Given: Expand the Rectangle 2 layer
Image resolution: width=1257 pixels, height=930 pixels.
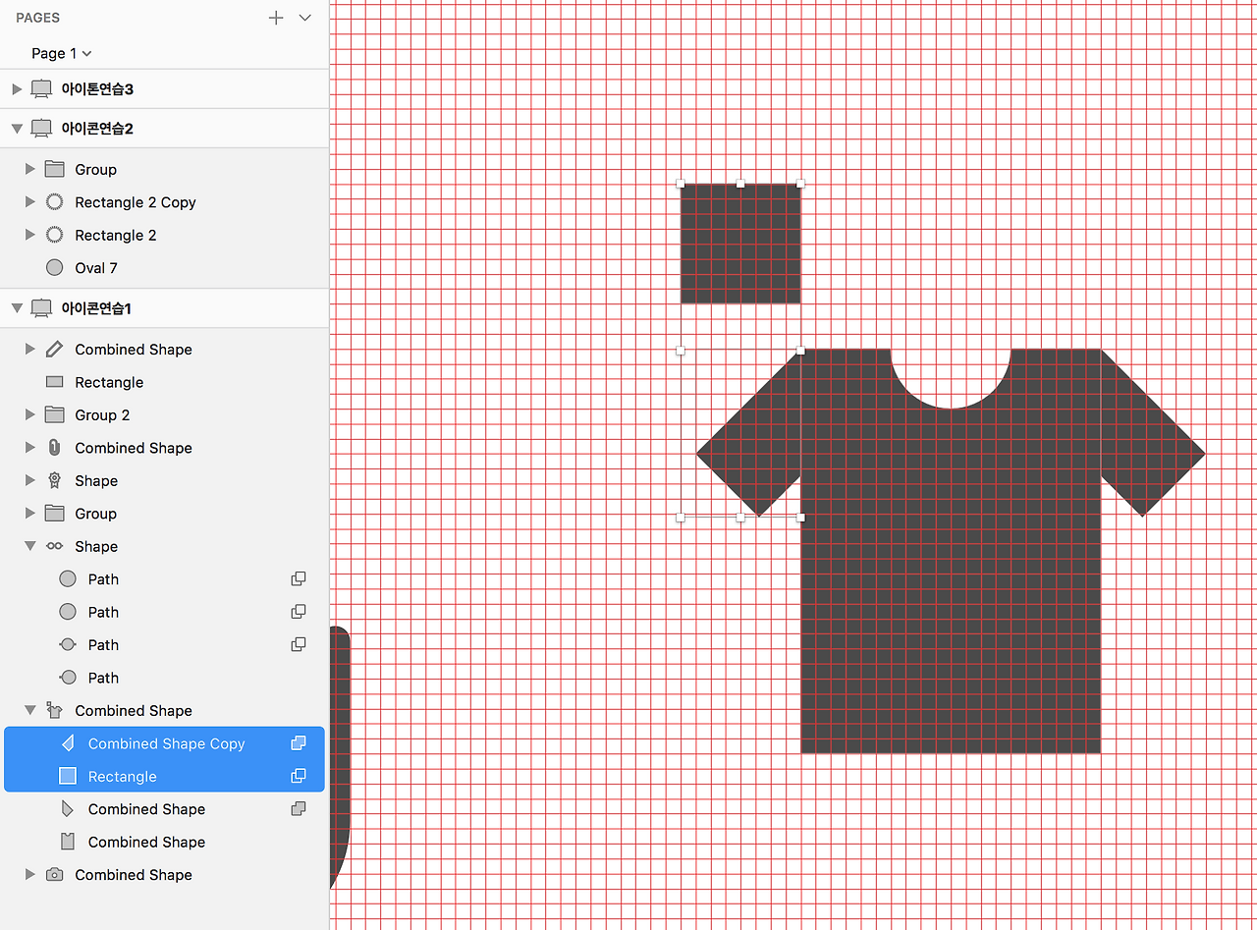Looking at the screenshot, I should tap(30, 235).
